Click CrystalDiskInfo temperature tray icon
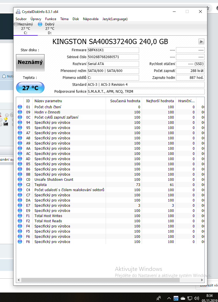Viewport: 218px width, 302px height. 176,298
